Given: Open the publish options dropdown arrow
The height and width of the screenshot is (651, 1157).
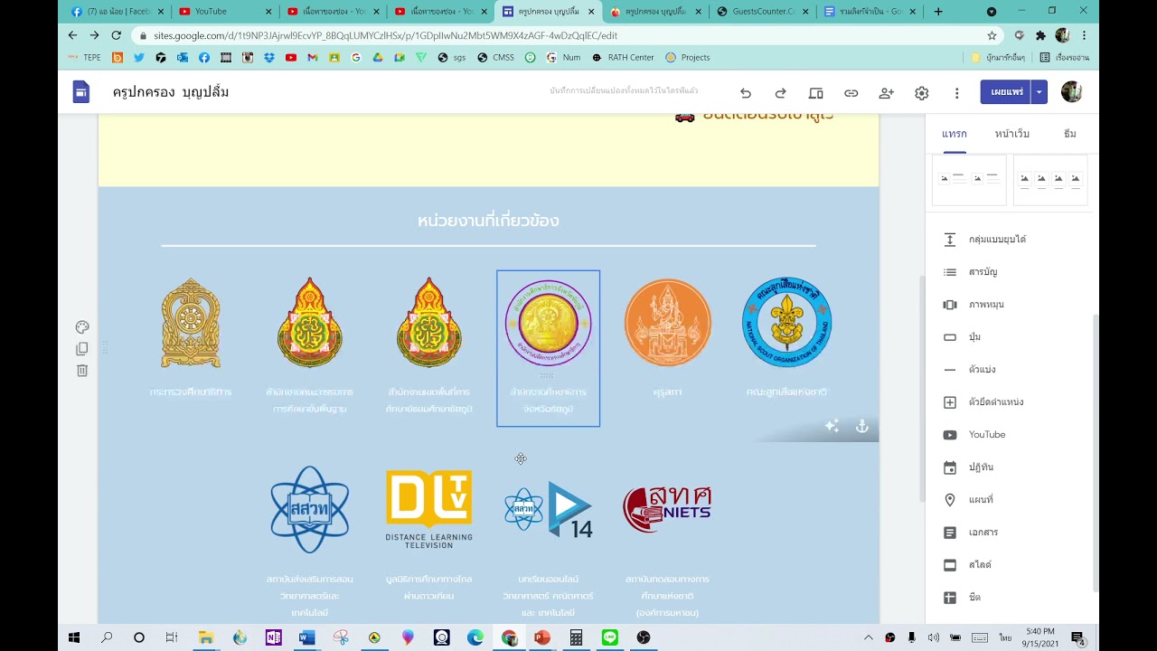Looking at the screenshot, I should pos(1039,92).
